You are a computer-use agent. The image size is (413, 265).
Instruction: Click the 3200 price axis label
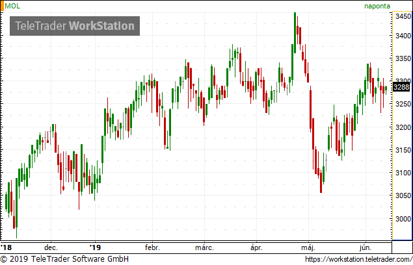[403, 127]
